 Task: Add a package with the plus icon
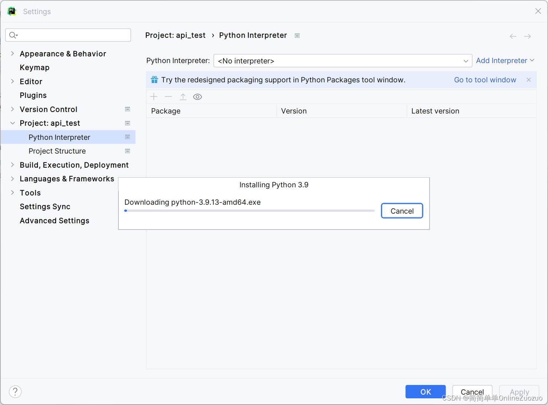click(154, 97)
